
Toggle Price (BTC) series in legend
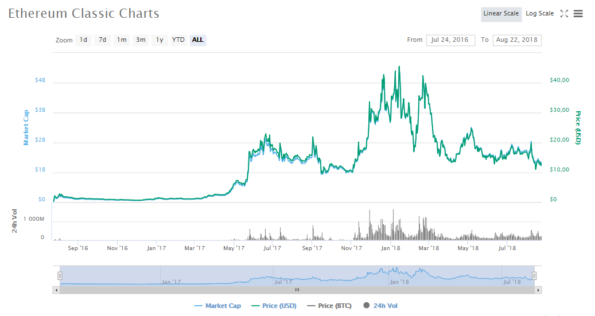(330, 306)
